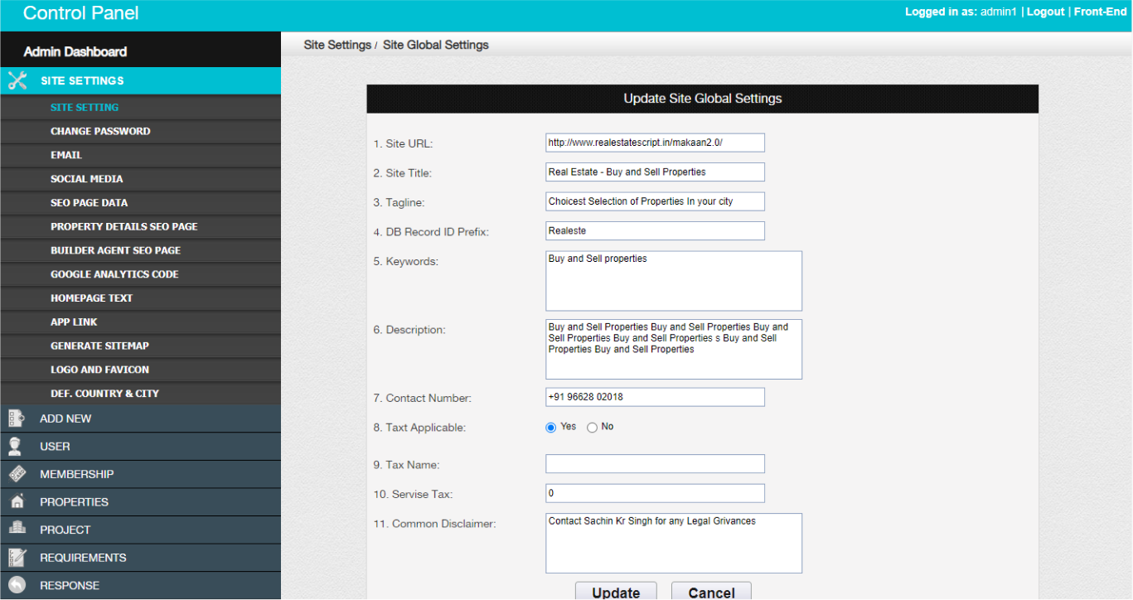Click the Servise Tax input field
Viewport: 1133px width, 600px height.
655,493
